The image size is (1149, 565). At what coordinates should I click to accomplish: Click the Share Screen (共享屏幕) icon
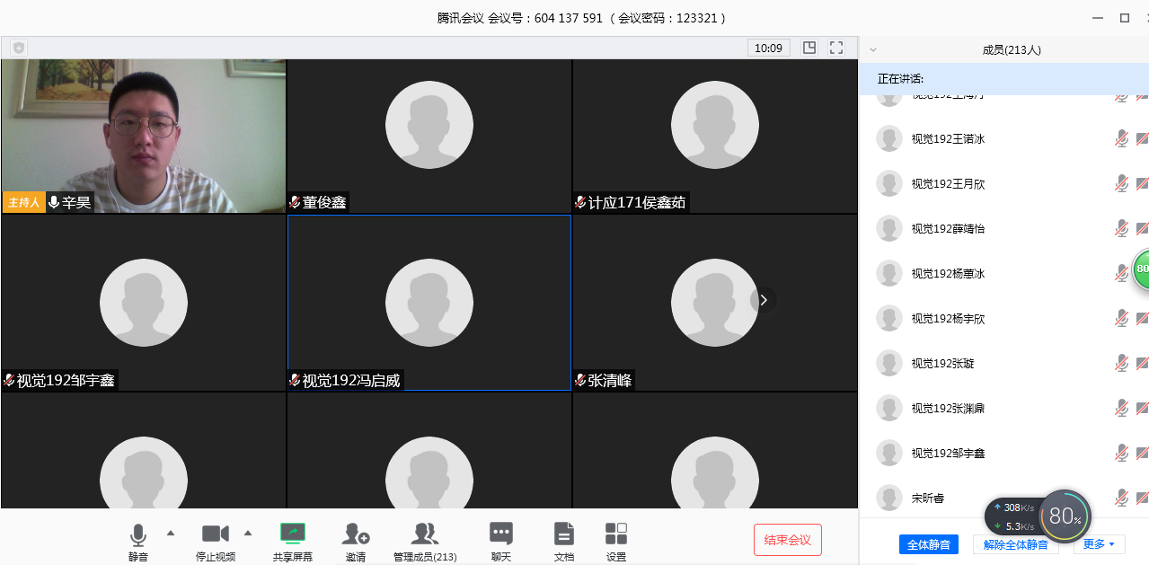tap(293, 534)
